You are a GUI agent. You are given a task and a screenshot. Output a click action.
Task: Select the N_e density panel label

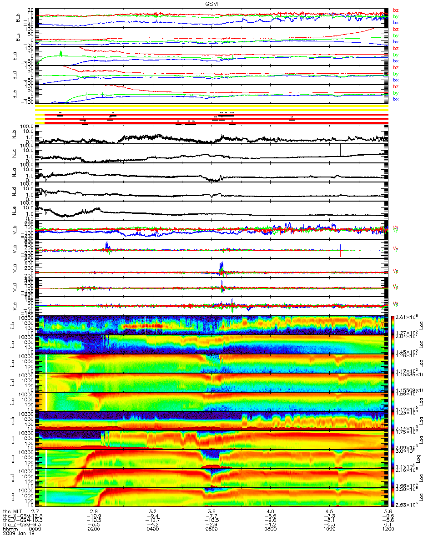[15, 212]
